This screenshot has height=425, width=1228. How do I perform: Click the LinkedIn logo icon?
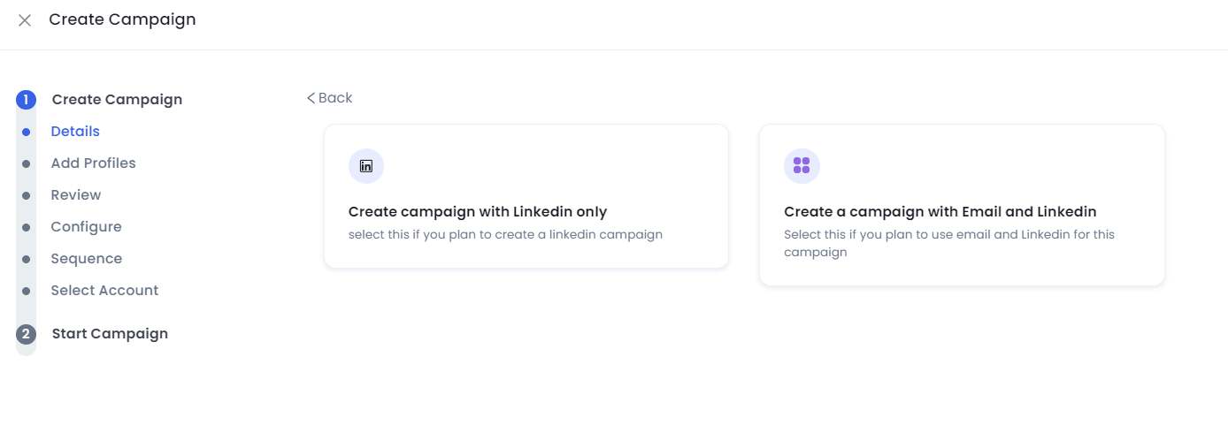pos(366,165)
